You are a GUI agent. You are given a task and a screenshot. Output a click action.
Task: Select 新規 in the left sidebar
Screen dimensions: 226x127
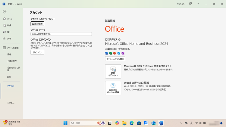[9, 25]
